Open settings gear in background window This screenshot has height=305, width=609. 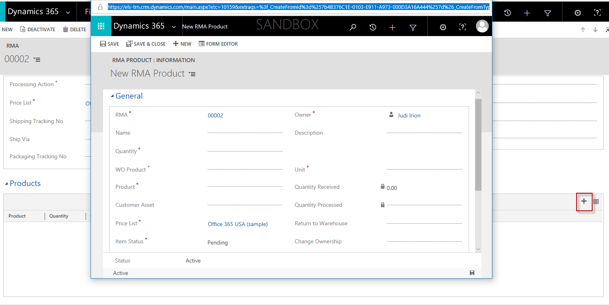(578, 13)
